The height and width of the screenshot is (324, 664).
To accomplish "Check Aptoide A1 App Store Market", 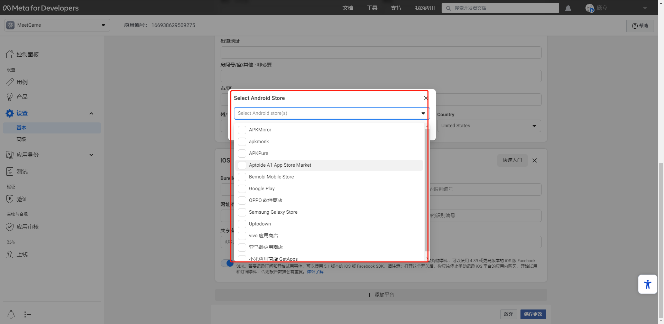I will (x=242, y=165).
